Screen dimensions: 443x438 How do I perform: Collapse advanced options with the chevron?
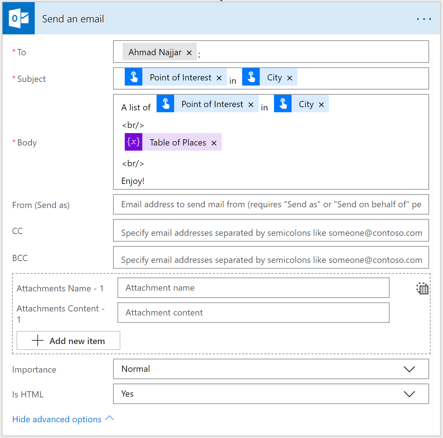click(109, 418)
